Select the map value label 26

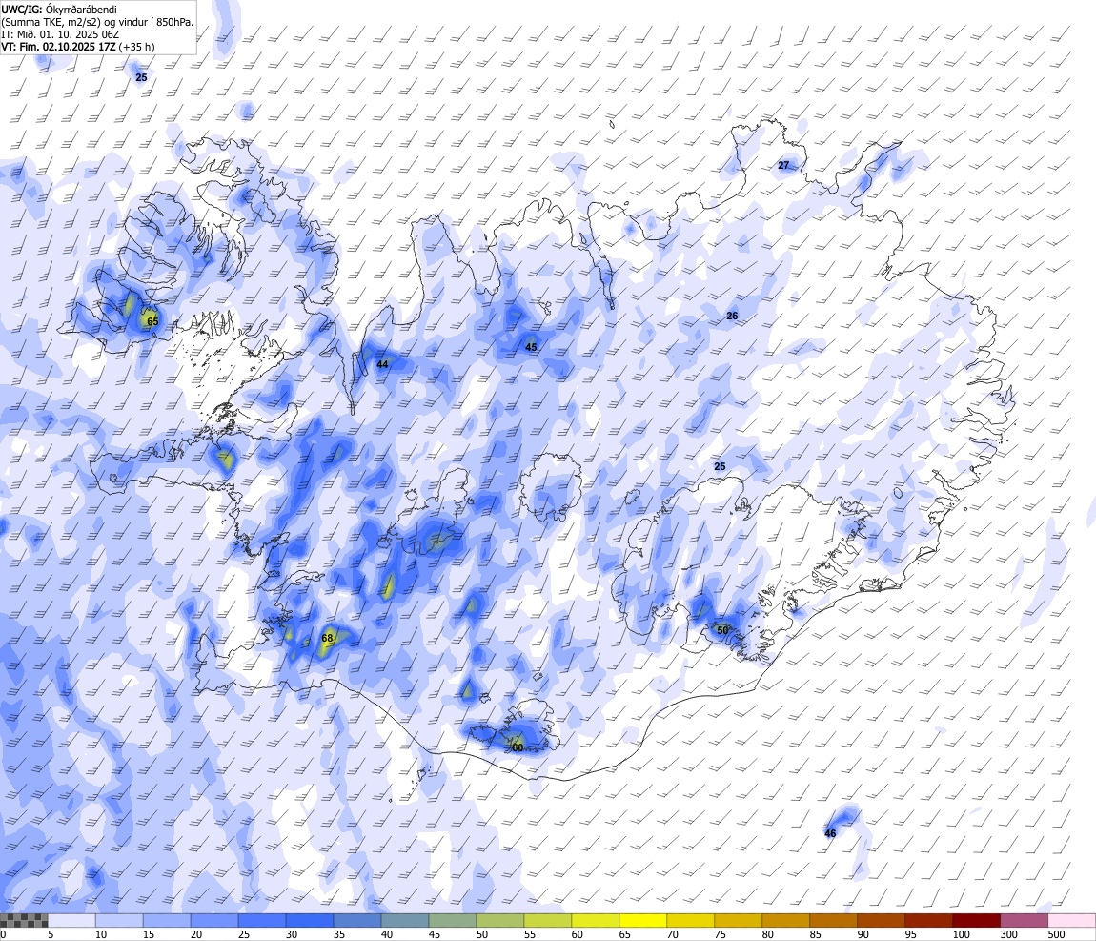(732, 316)
